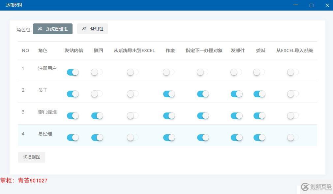This screenshot has width=333, height=194.
Task: Disable 发邮件 for 总经理
Action: (x=236, y=138)
